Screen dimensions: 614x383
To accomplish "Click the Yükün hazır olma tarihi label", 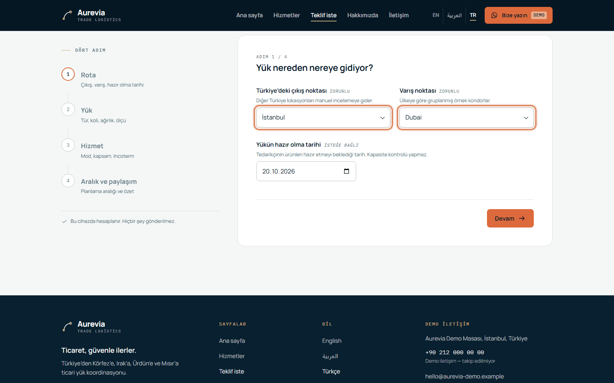I will (x=289, y=145).
